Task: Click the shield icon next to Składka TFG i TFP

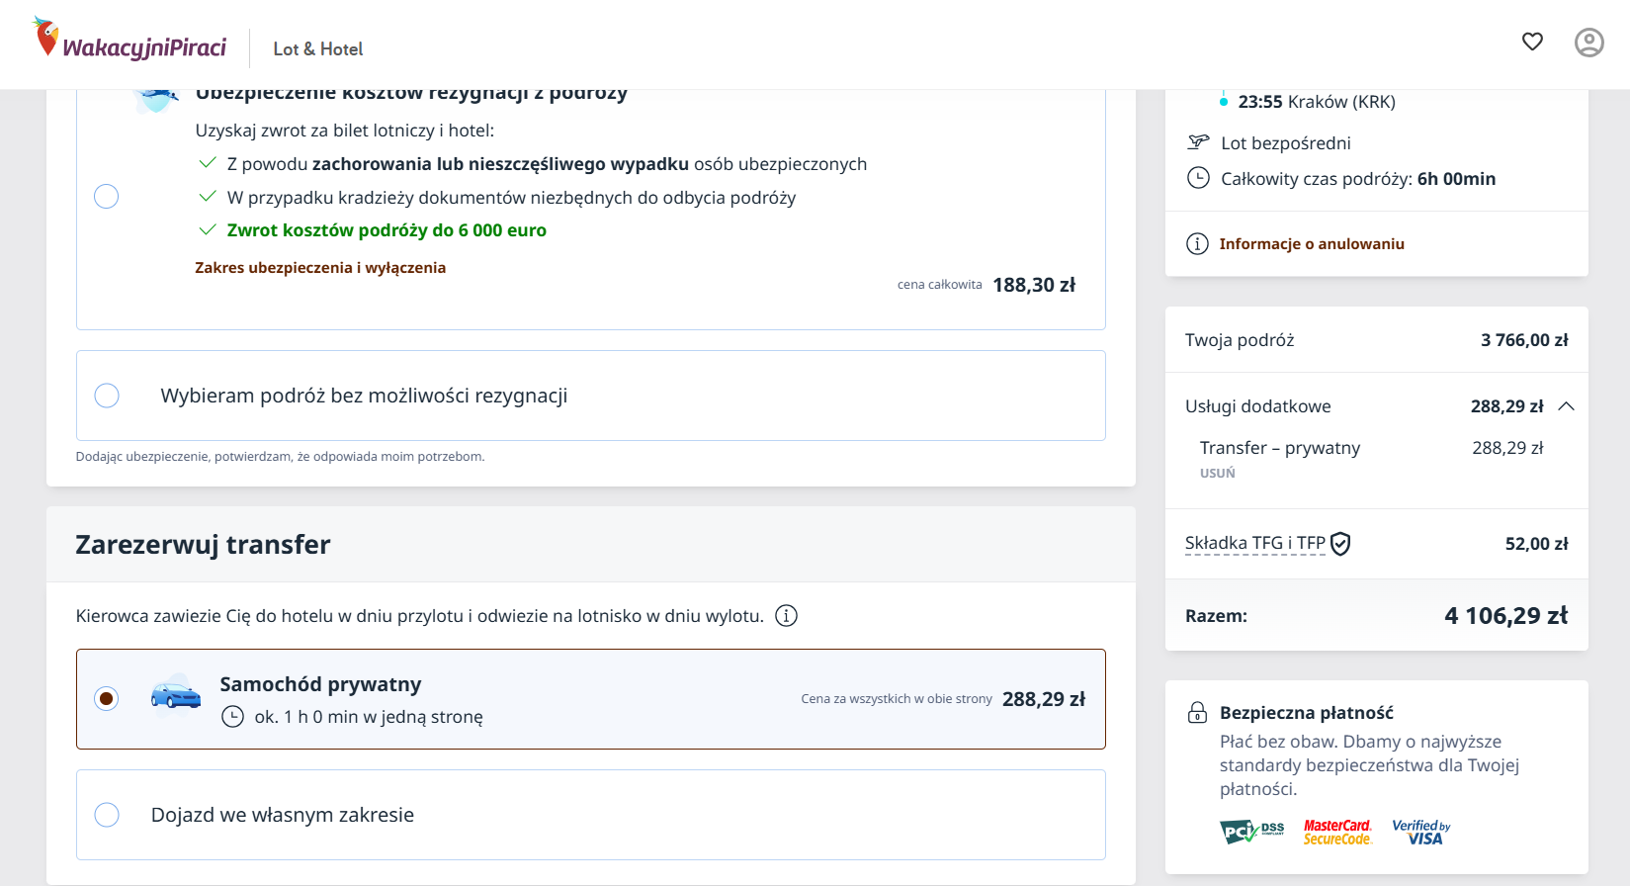Action: 1340,544
